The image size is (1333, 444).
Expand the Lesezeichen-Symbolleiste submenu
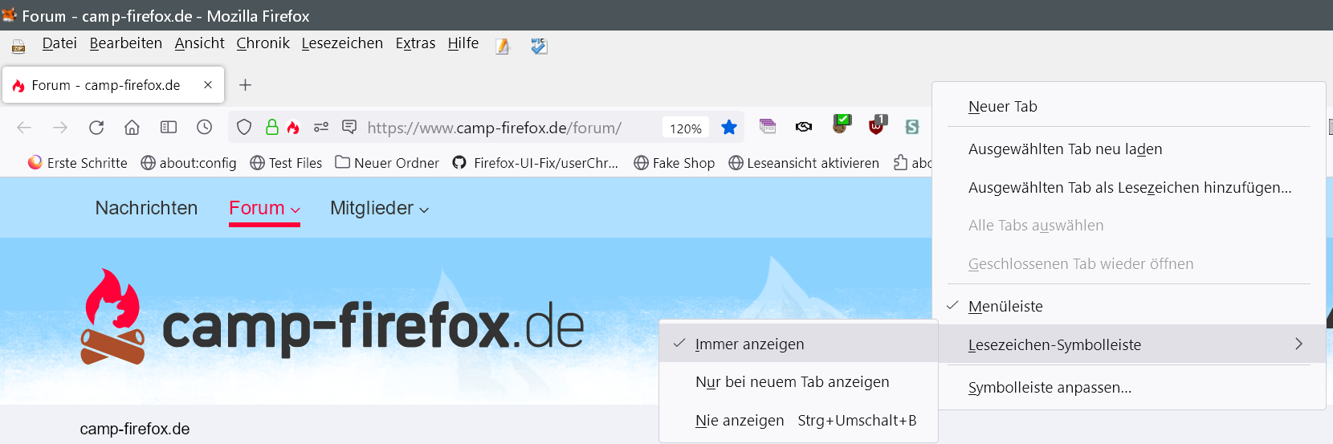[x=1128, y=344]
